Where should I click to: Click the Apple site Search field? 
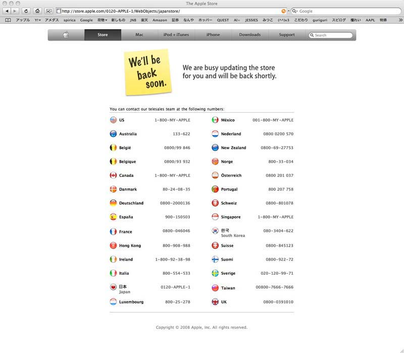(x=331, y=35)
